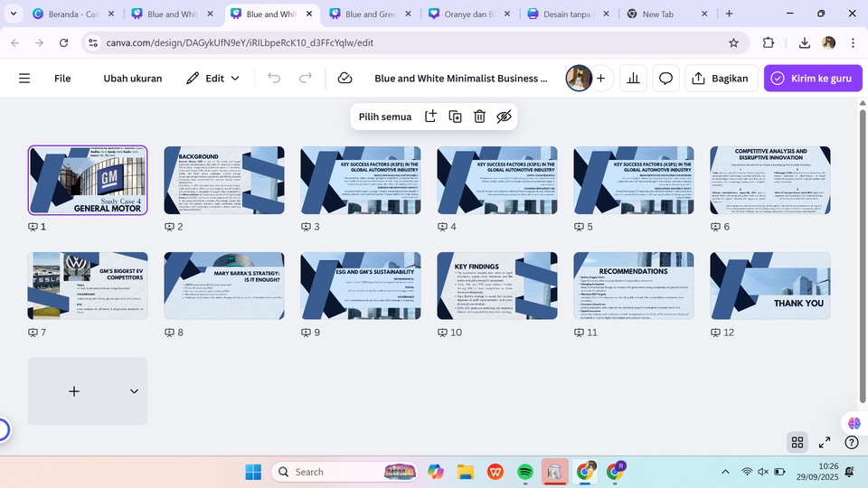Expand add page options chevron

(x=134, y=391)
